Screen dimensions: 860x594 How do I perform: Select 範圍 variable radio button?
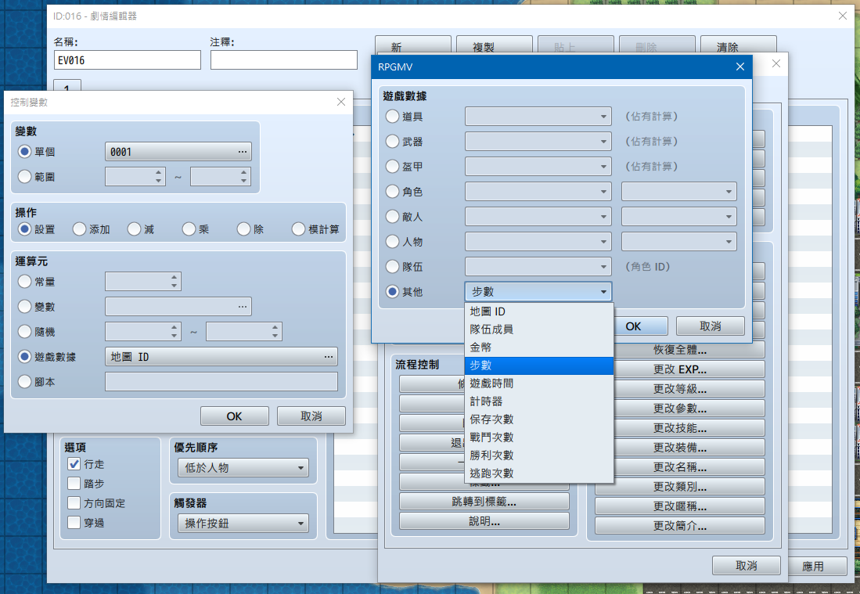coord(25,177)
